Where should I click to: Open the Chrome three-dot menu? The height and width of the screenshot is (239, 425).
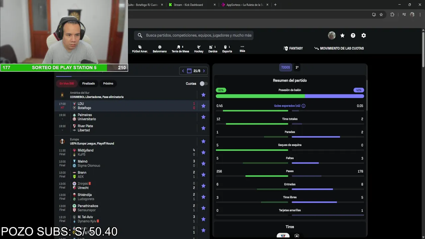pos(420,15)
